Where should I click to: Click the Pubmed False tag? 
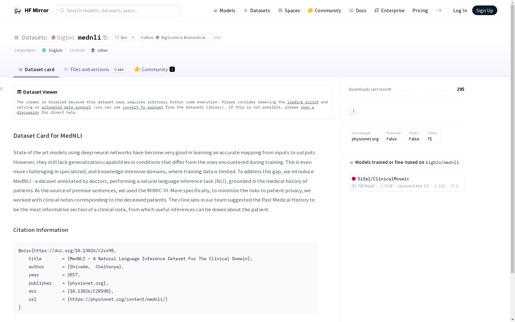394,136
